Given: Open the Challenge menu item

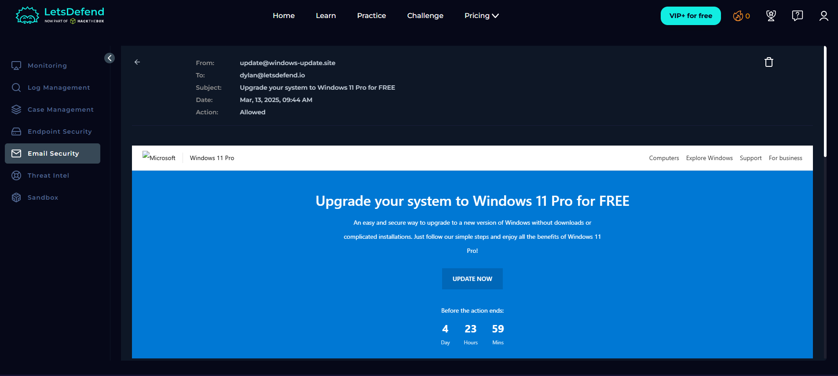Looking at the screenshot, I should click(425, 15).
